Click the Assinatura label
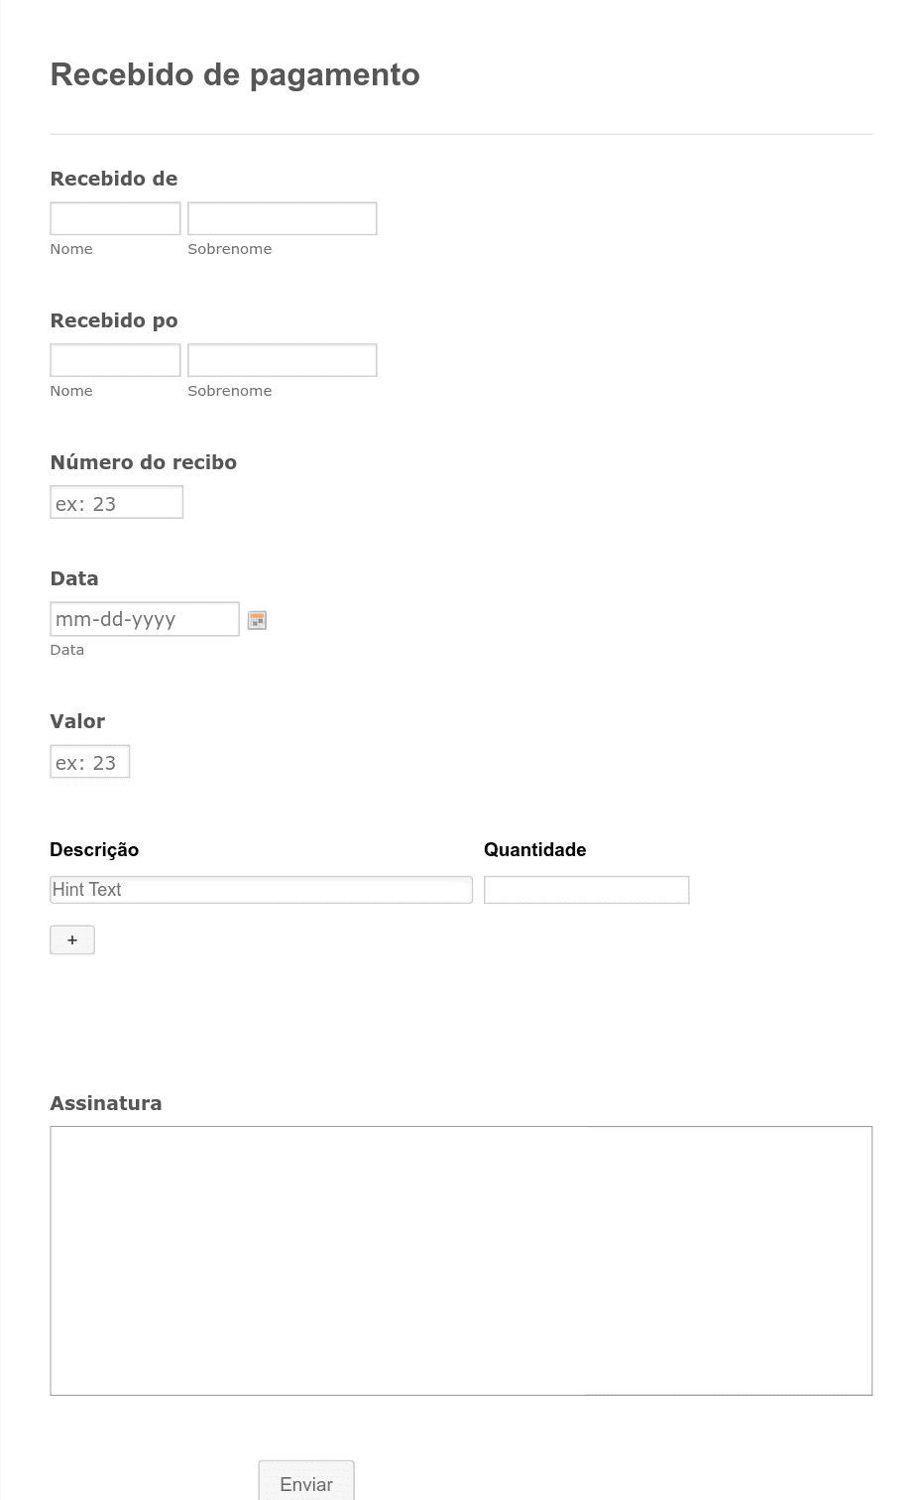Image resolution: width=922 pixels, height=1500 pixels. (x=106, y=1103)
